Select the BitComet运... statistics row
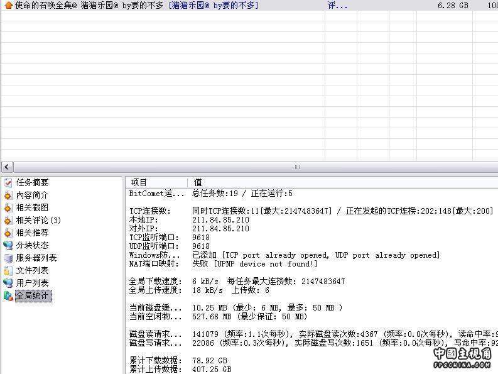This screenshot has height=374, width=498. coord(156,194)
